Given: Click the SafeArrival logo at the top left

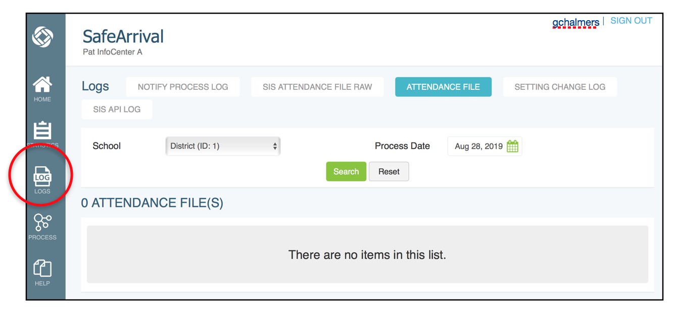Looking at the screenshot, I should 123,35.
